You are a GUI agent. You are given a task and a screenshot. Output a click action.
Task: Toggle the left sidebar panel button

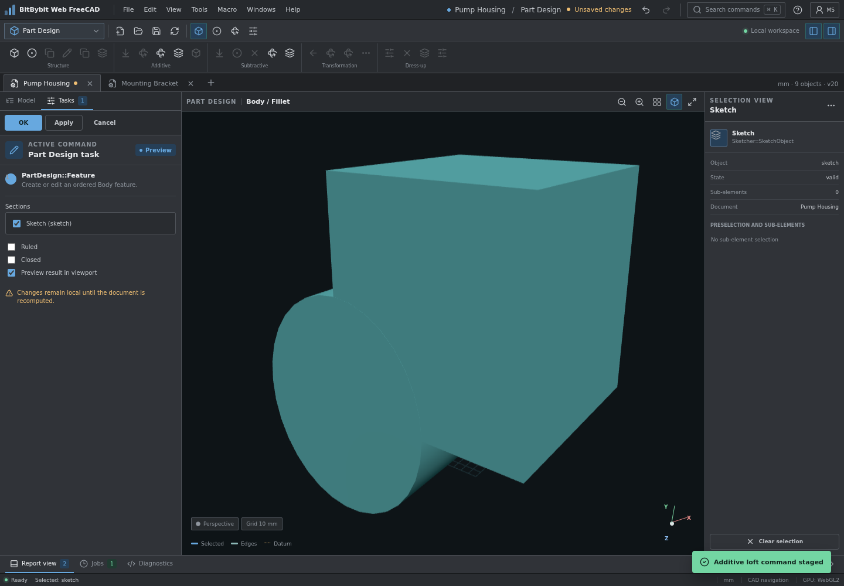(x=814, y=31)
